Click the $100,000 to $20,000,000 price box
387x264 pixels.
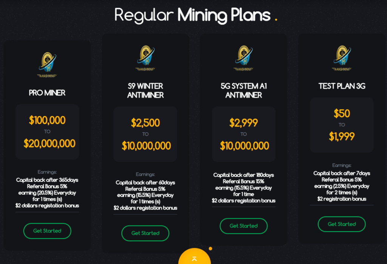[47, 131]
